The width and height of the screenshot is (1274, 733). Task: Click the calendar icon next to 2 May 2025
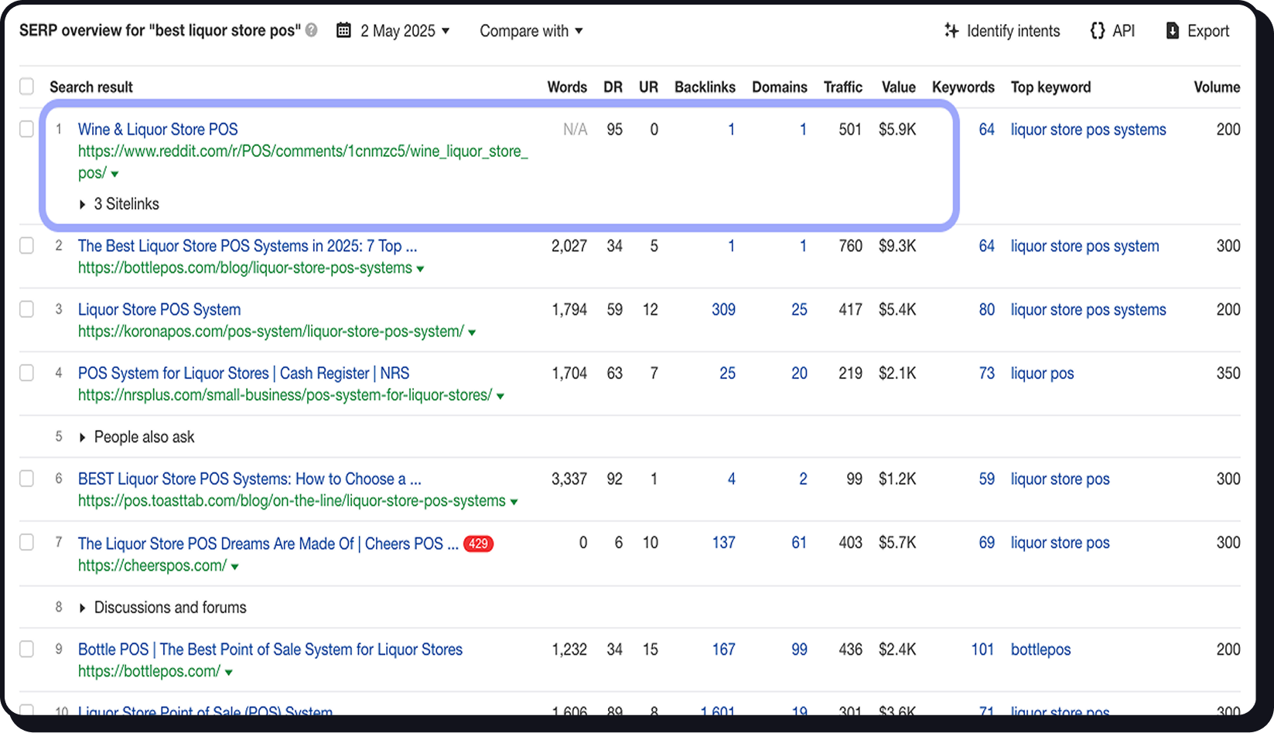coord(343,30)
